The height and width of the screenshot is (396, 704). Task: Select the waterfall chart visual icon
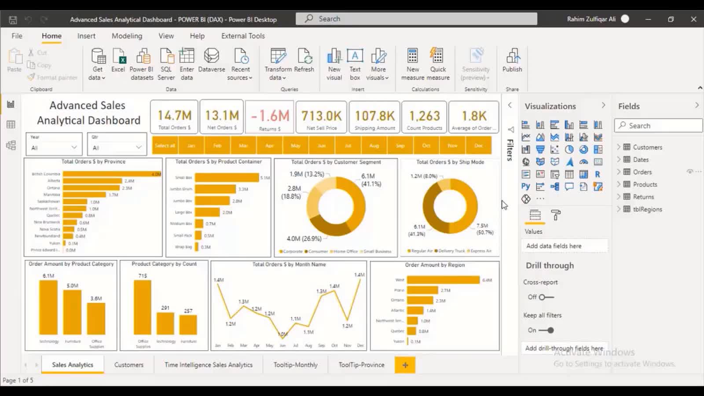pyautogui.click(x=526, y=150)
